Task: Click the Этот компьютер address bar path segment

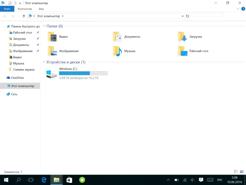Action: [x=48, y=16]
